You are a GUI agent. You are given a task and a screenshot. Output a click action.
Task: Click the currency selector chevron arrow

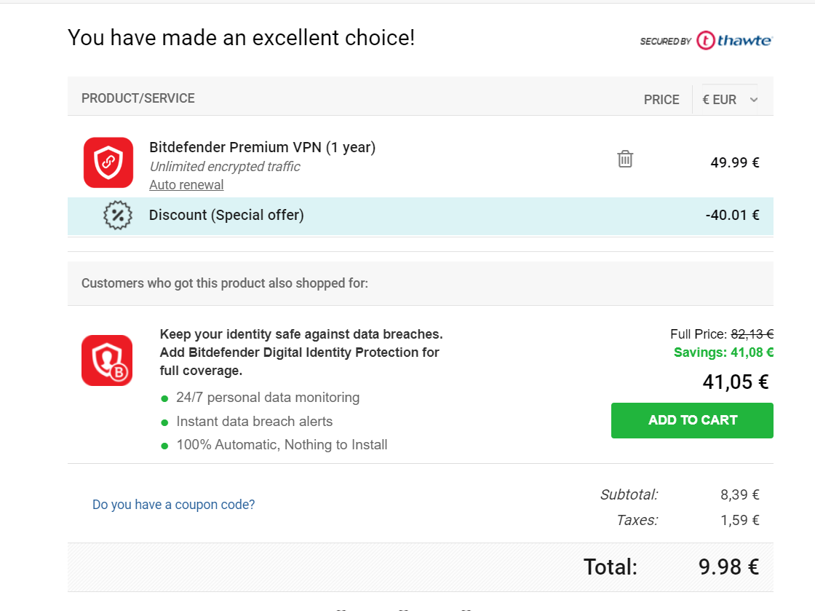pyautogui.click(x=754, y=100)
